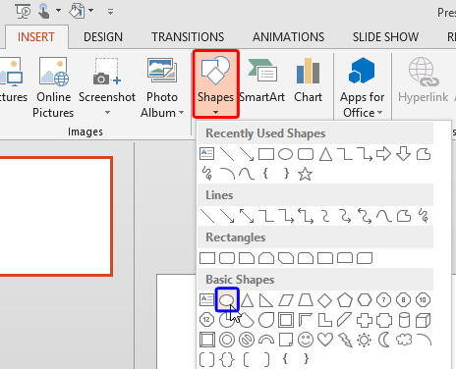Select the Hexagon shape

[x=365, y=300]
